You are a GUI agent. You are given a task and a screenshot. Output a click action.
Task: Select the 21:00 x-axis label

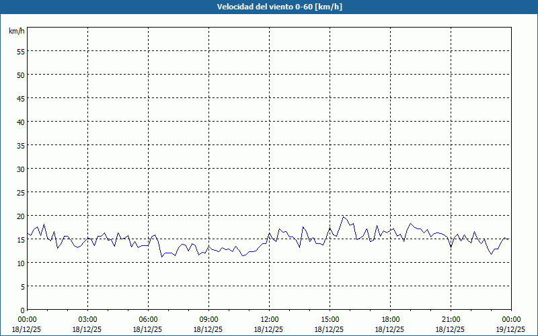451,319
